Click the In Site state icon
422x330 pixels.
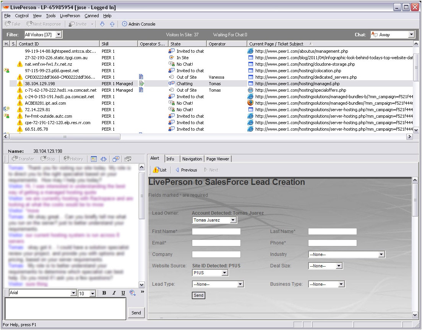(171, 57)
